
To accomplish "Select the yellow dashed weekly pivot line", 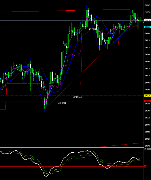I will tap(72, 96).
